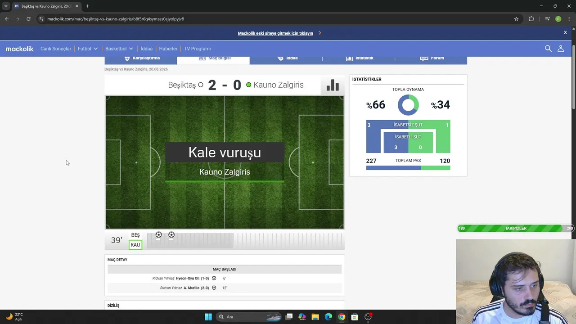Open the TV Programı menu item

tap(197, 49)
